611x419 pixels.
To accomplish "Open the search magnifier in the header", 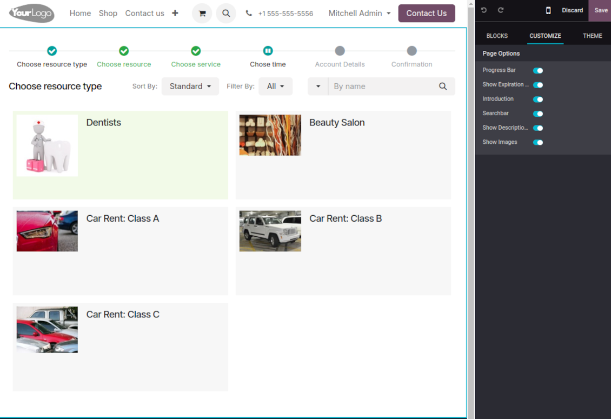I will [x=226, y=14].
